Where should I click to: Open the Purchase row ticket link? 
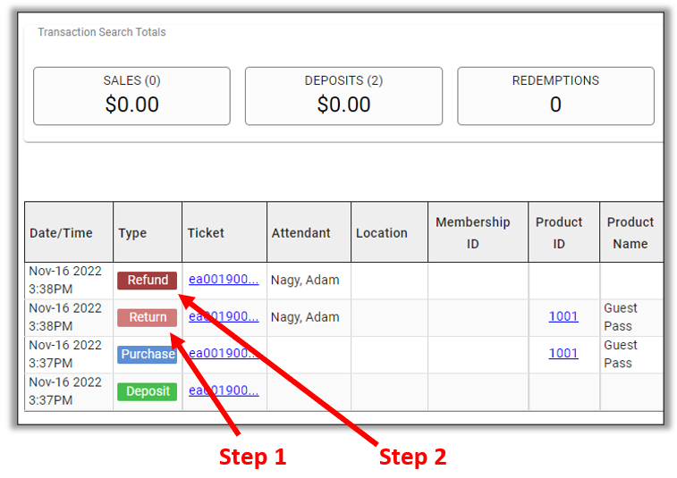click(x=224, y=354)
